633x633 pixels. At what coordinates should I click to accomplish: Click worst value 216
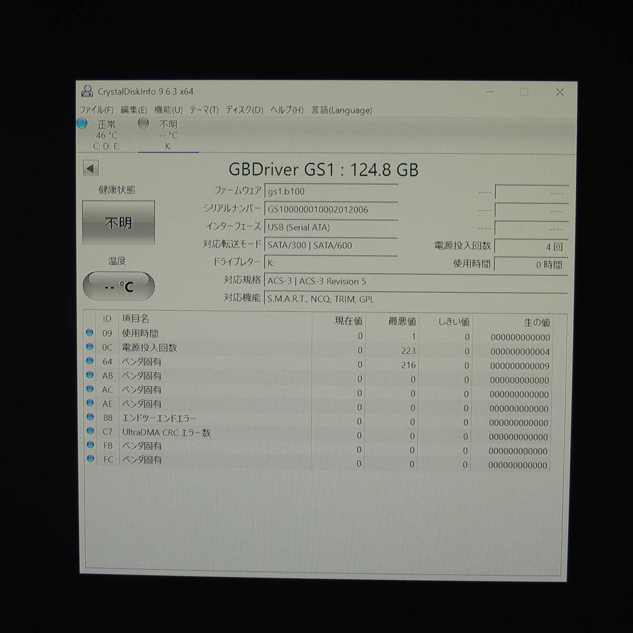tap(408, 365)
